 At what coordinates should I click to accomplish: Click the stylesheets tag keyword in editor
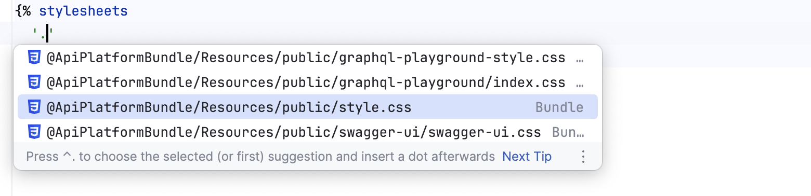click(x=83, y=11)
